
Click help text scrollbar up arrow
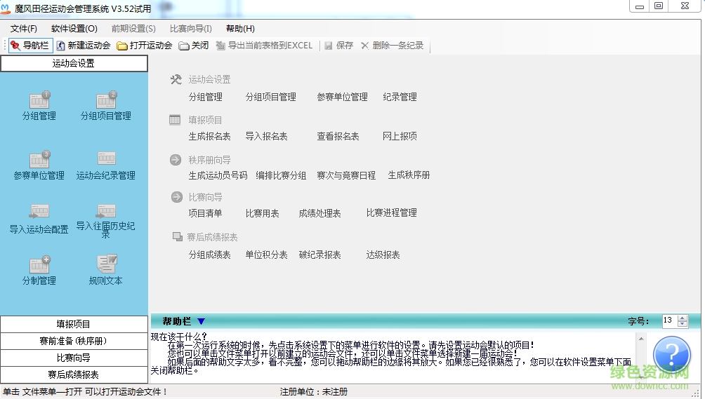641,339
